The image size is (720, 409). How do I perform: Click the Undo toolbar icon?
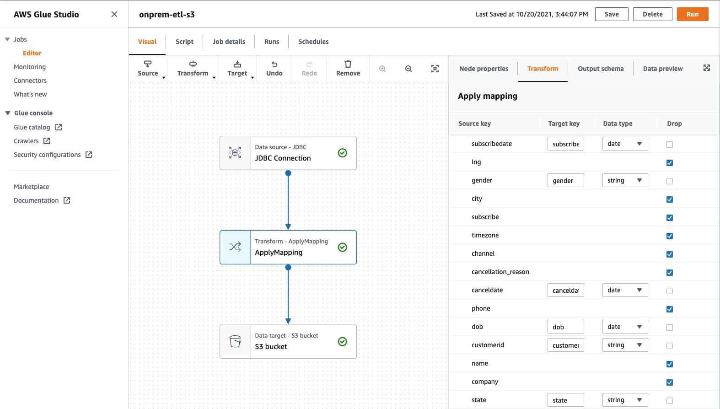pyautogui.click(x=274, y=65)
